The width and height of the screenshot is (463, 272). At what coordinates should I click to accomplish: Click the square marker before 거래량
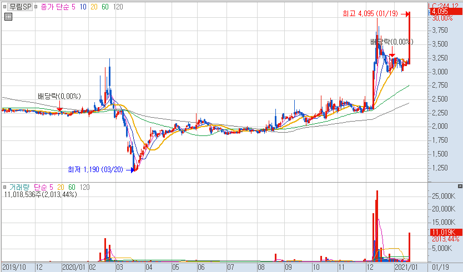(5, 187)
